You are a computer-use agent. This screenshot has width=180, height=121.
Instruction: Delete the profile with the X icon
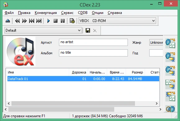click(x=95, y=31)
